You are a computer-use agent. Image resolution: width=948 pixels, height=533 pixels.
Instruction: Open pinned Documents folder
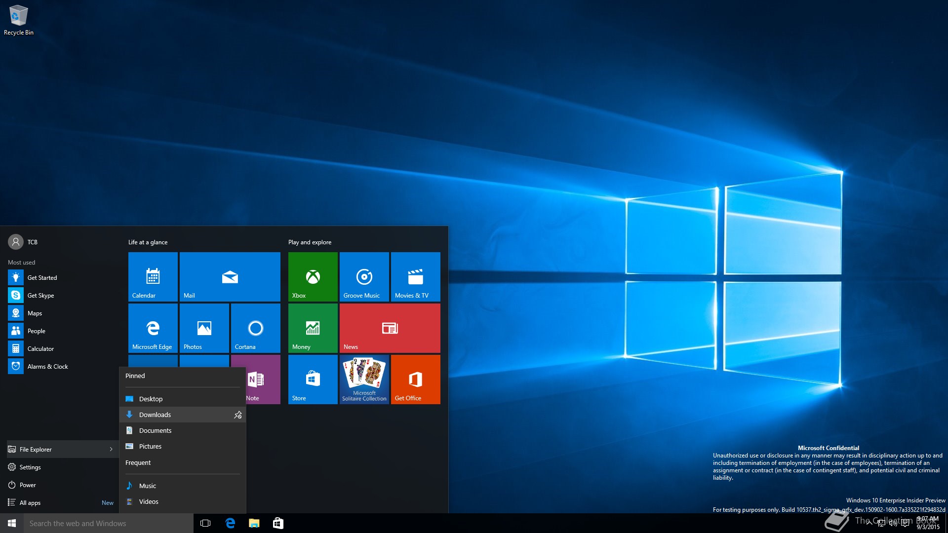click(x=183, y=430)
